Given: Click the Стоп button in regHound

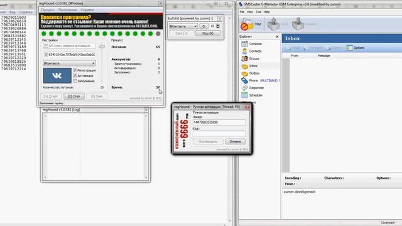Looking at the screenshot, I should [x=74, y=96].
